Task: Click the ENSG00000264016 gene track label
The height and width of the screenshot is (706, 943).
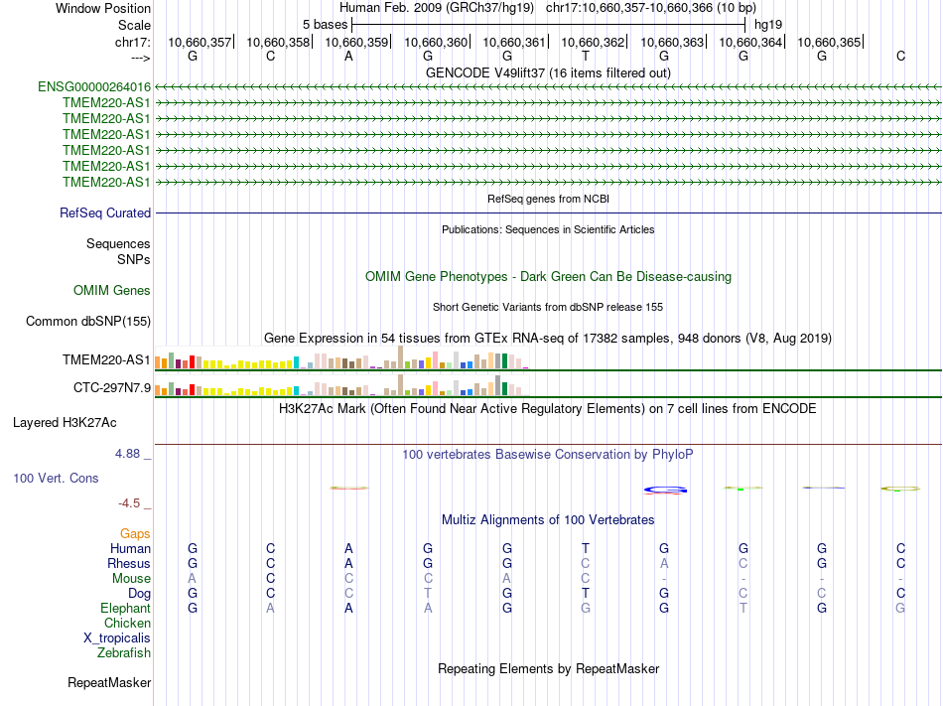Action: tap(94, 87)
